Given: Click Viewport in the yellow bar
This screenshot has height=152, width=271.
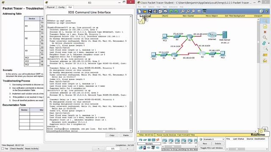Looking at the screenshot, I should click(258, 16).
